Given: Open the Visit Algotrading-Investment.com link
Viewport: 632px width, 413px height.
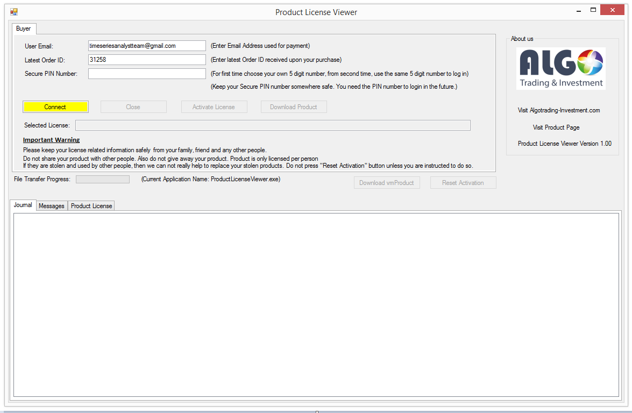Looking at the screenshot, I should coord(559,110).
